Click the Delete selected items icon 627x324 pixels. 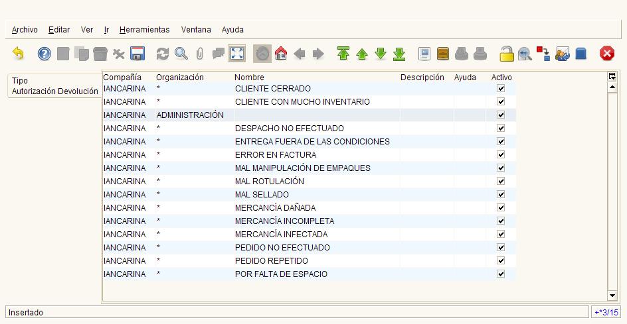click(119, 54)
